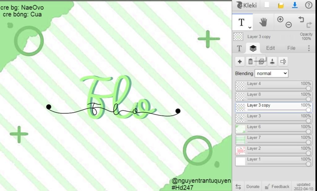Select the Hand pan tool

(263, 22)
